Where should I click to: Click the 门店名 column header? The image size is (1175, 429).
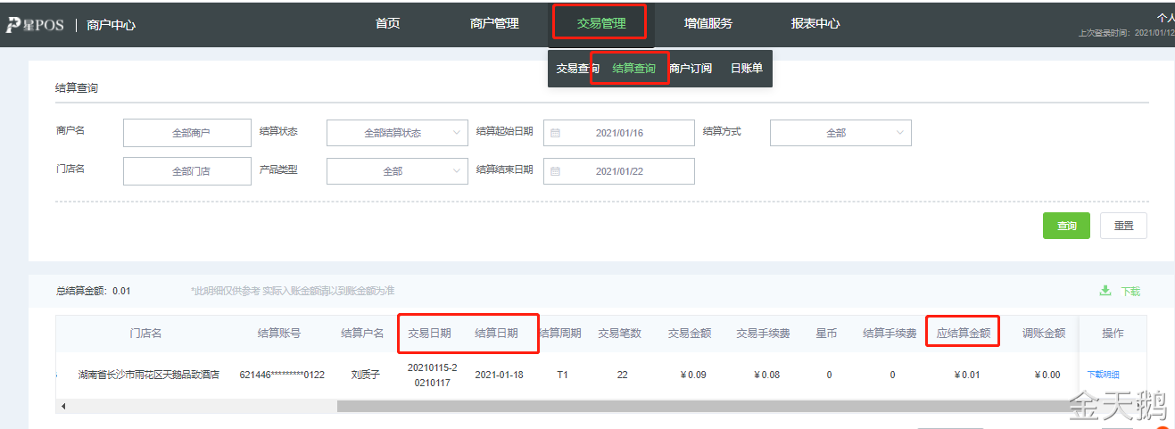145,334
